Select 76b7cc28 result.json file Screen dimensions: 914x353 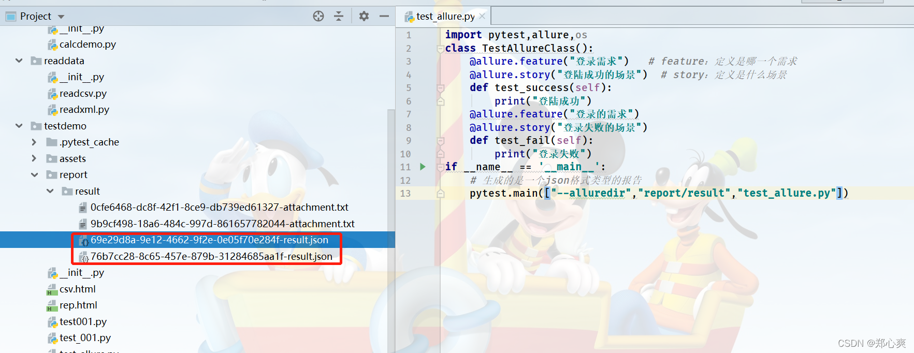pyautogui.click(x=211, y=256)
